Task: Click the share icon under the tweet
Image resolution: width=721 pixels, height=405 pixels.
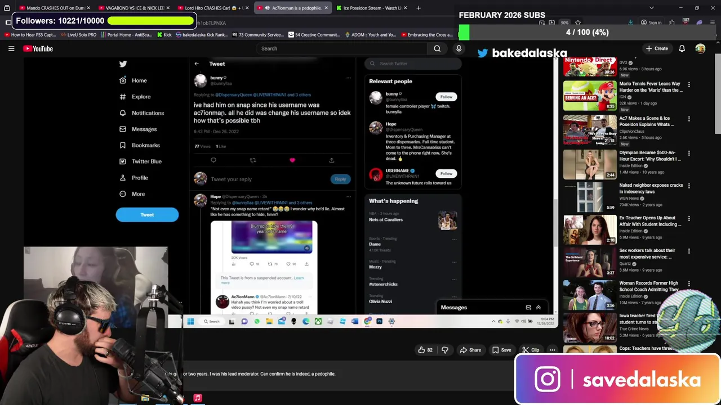Action: click(331, 160)
